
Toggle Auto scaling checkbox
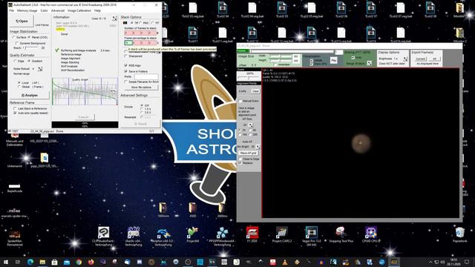click(x=353, y=58)
